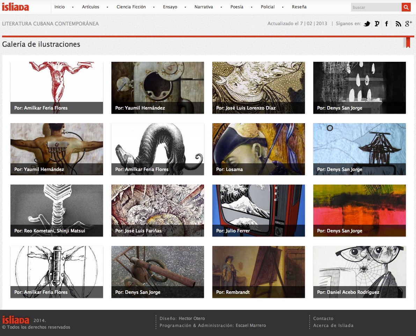Open the Facebook icon in the header
The image size is (416, 336).
coord(387,24)
